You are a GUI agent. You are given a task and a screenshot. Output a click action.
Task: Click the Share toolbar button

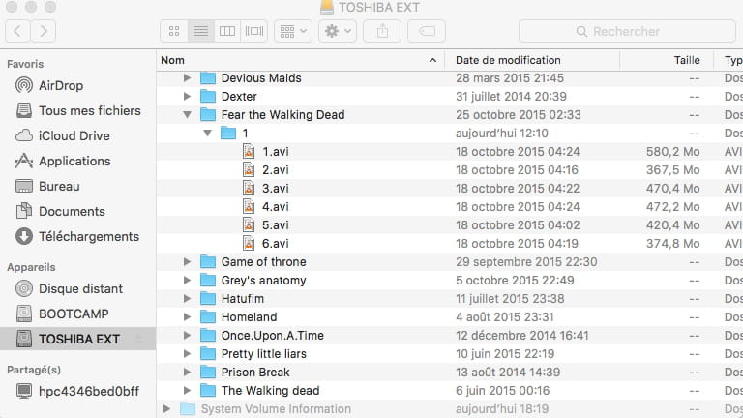[x=382, y=31]
